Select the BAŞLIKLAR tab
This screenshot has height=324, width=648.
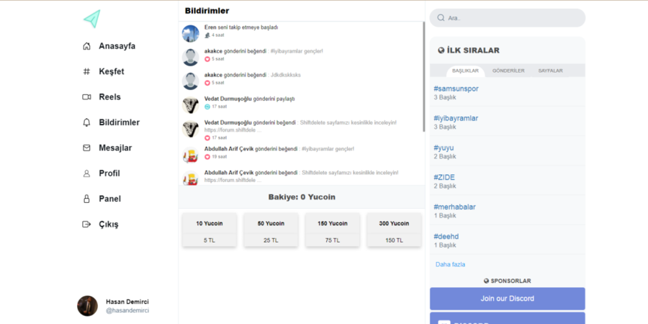[x=465, y=71]
